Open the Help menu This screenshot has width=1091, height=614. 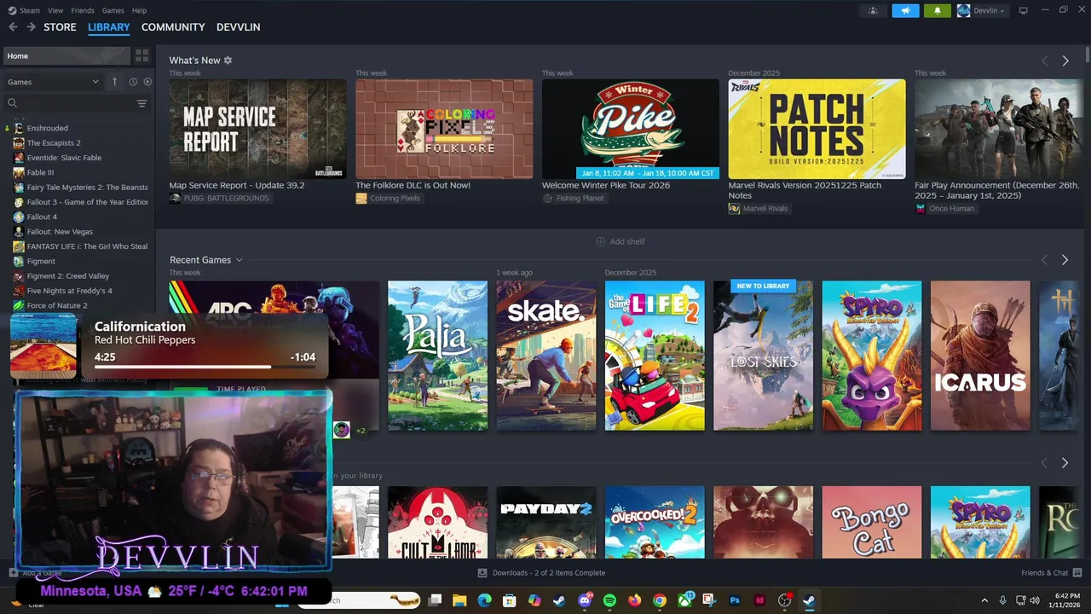pos(139,10)
